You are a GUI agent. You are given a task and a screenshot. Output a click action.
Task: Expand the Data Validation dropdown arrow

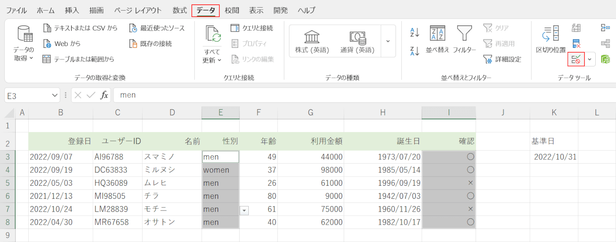(x=590, y=59)
